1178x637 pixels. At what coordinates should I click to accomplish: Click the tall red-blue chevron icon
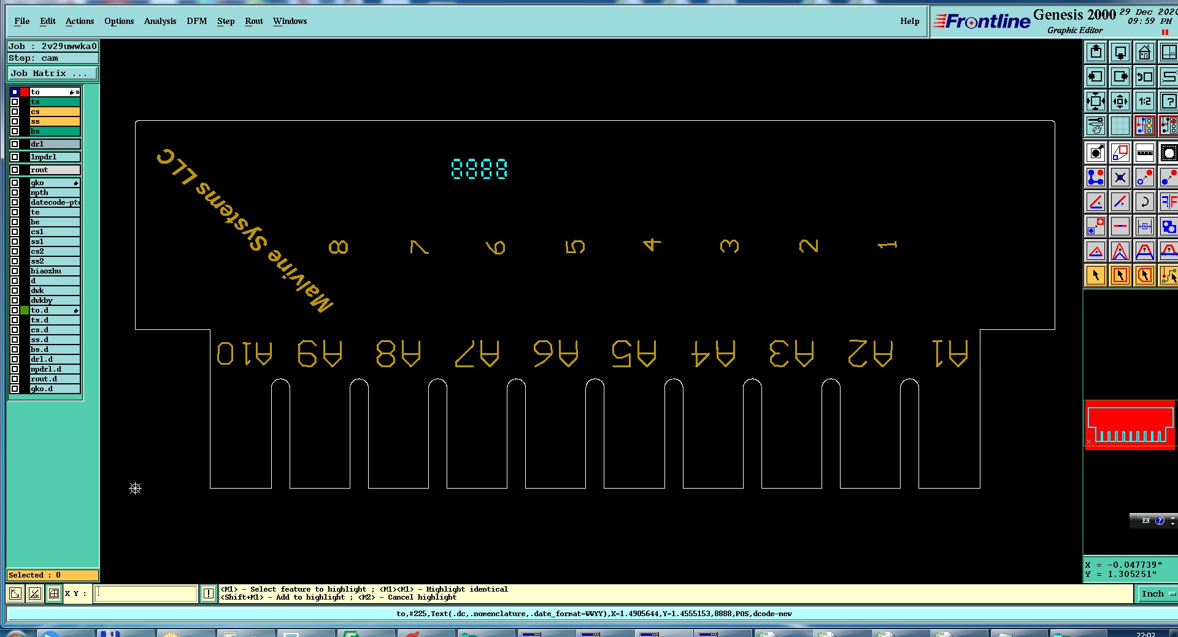click(x=1120, y=251)
